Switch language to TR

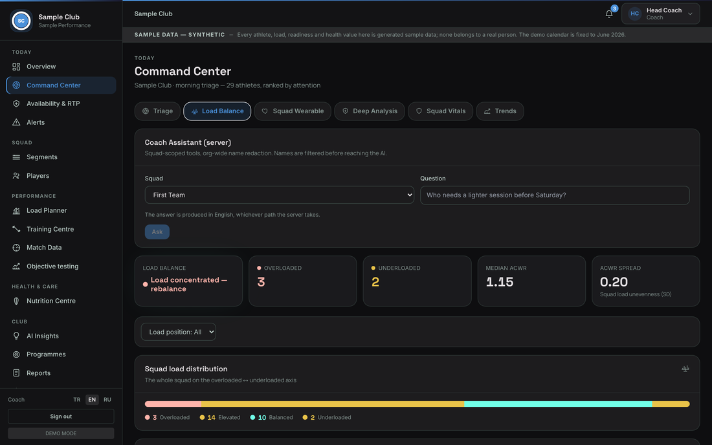coord(77,400)
